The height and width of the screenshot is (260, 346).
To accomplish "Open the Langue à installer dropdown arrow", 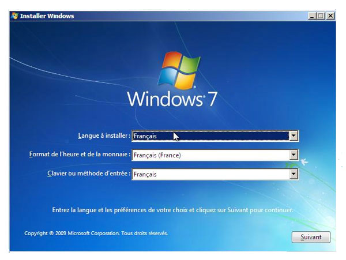I will pyautogui.click(x=294, y=136).
